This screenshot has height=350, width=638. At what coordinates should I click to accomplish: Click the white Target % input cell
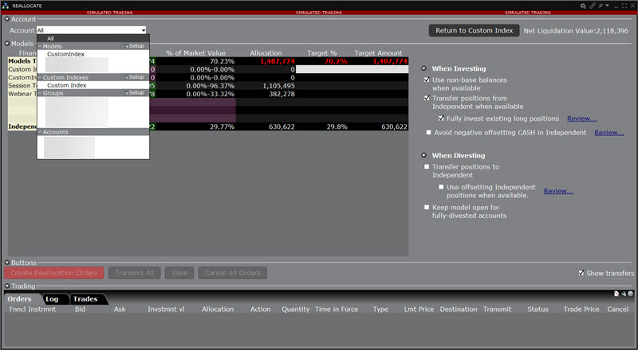click(352, 69)
